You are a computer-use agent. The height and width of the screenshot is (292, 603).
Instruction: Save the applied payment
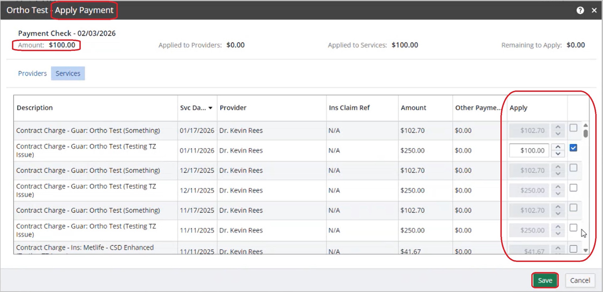(545, 280)
